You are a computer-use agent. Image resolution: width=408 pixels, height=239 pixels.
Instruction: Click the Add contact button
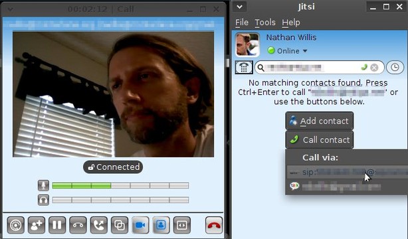click(x=319, y=121)
